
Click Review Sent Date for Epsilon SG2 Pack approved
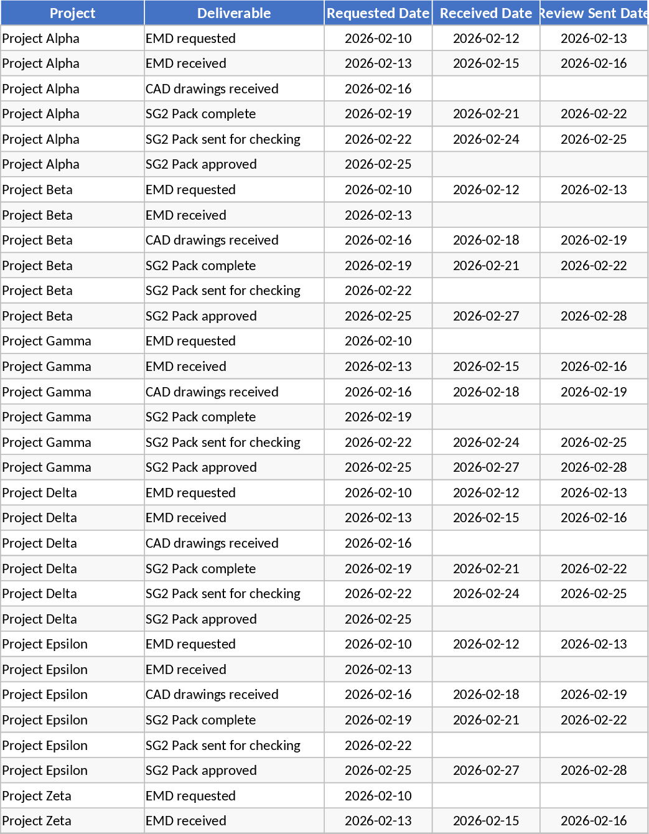(594, 771)
